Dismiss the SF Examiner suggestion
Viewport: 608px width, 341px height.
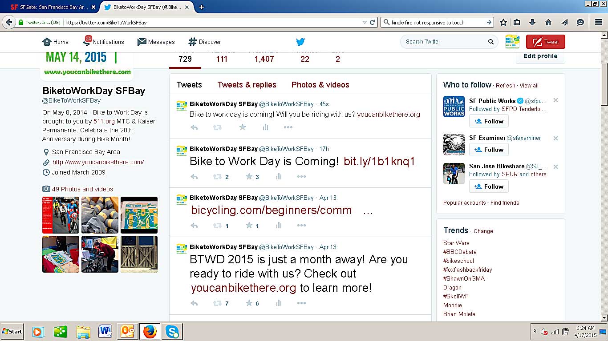point(555,138)
